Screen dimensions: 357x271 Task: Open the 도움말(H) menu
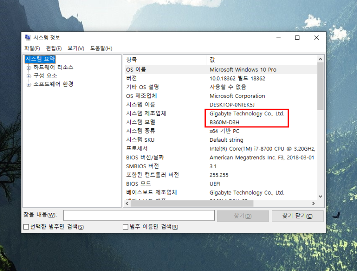pyautogui.click(x=101, y=48)
